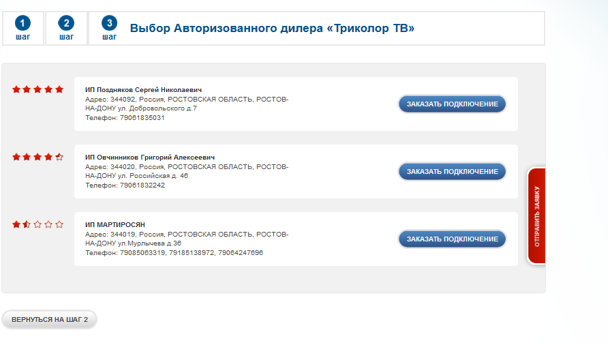Order connection from ИП Овчинников
Viewport: 608px width, 343px height.
(x=452, y=171)
